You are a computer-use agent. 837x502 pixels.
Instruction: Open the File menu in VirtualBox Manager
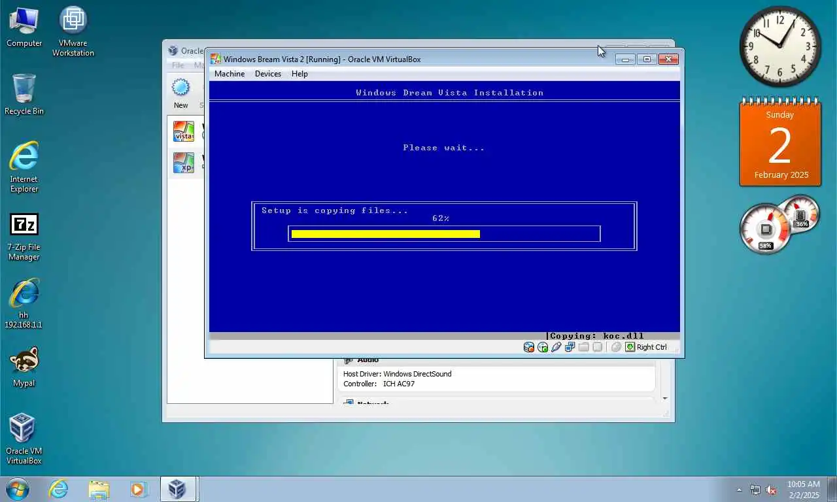coord(178,65)
